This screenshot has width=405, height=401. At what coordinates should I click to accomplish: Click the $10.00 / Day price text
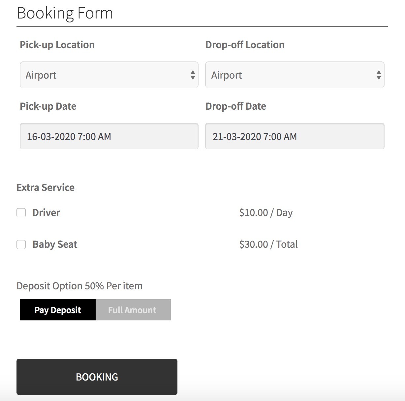tap(266, 212)
